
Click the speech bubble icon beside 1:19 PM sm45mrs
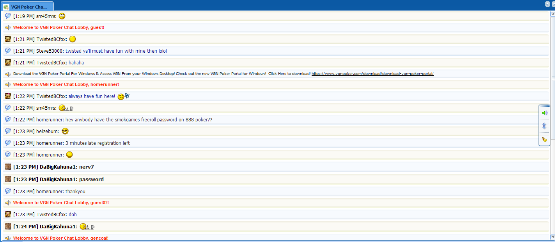(8, 16)
